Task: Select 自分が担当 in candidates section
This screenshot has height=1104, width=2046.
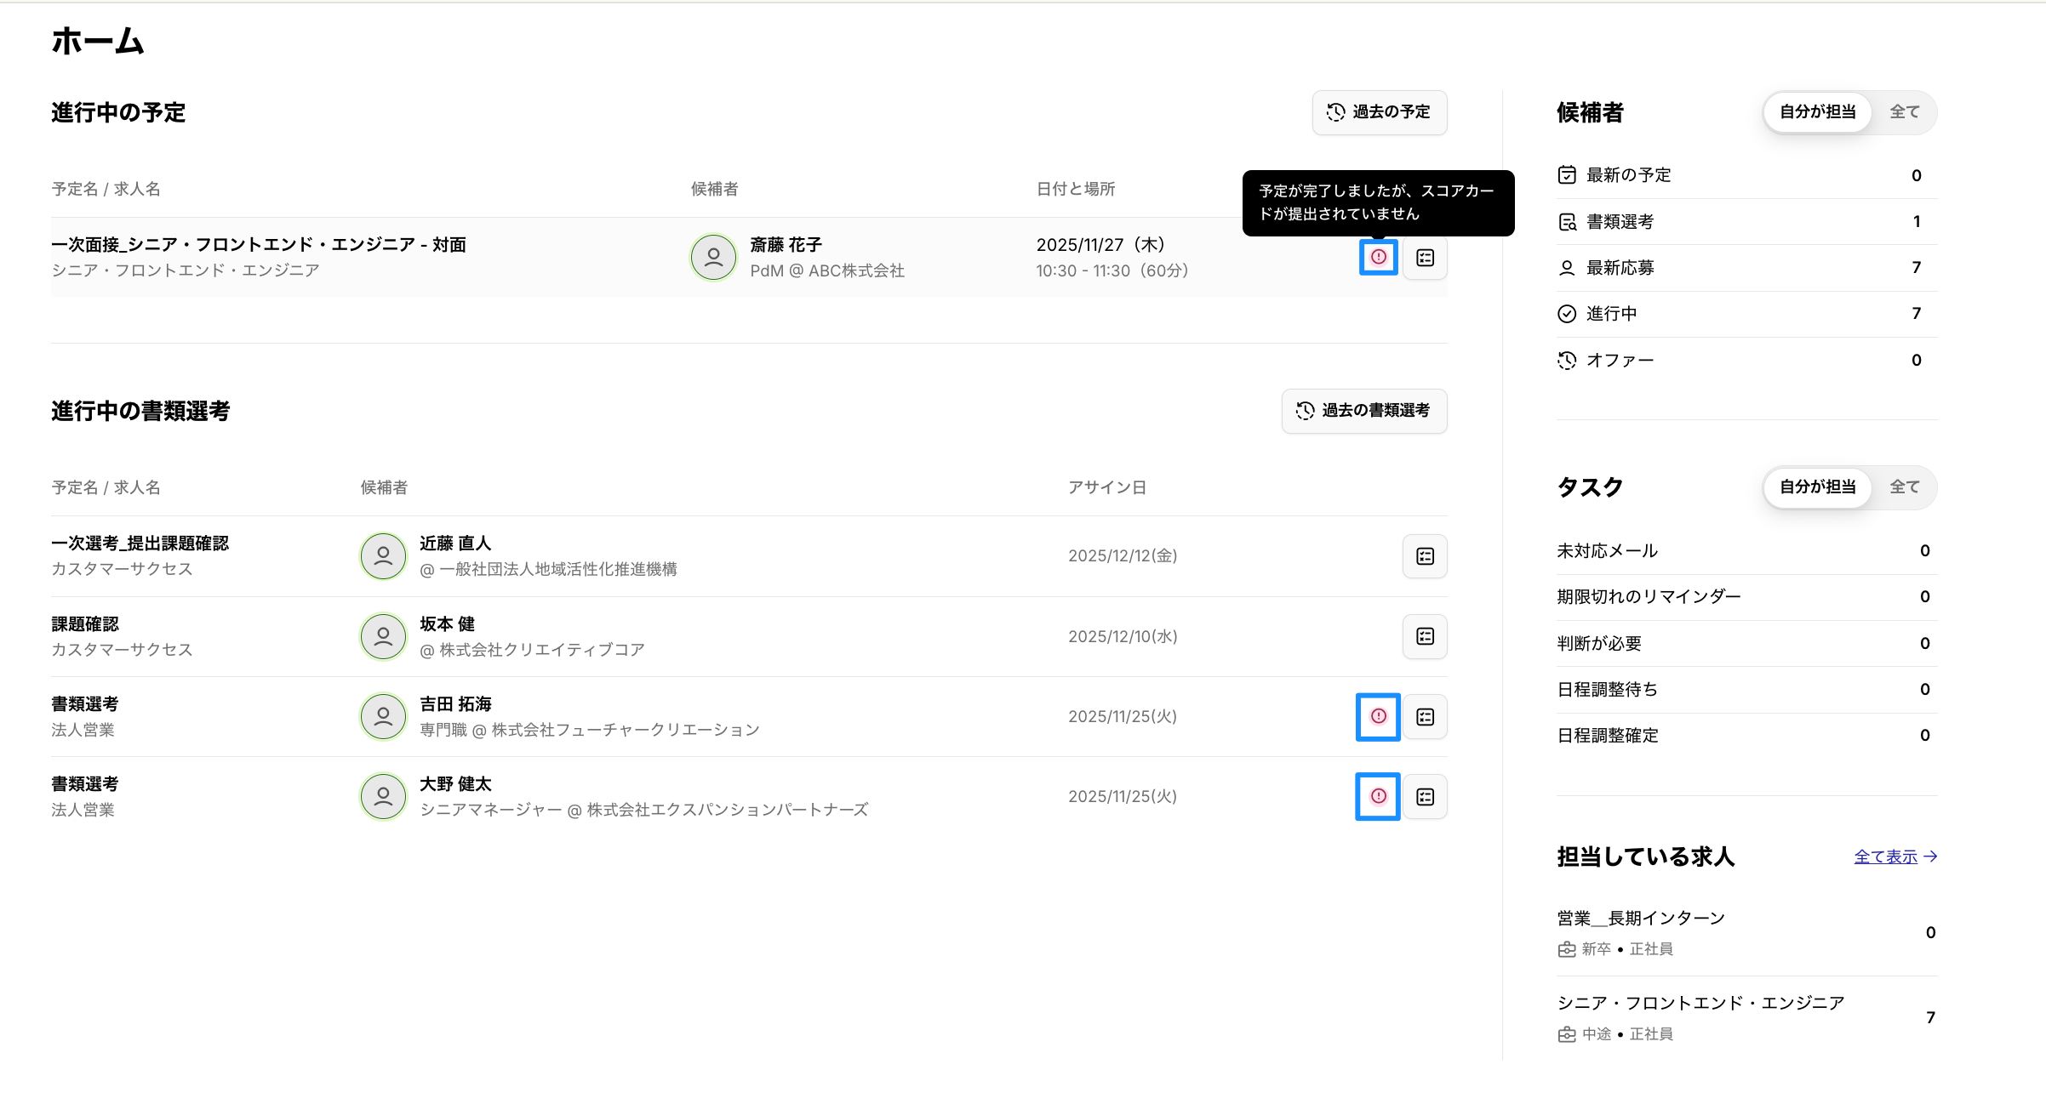Action: pyautogui.click(x=1817, y=112)
